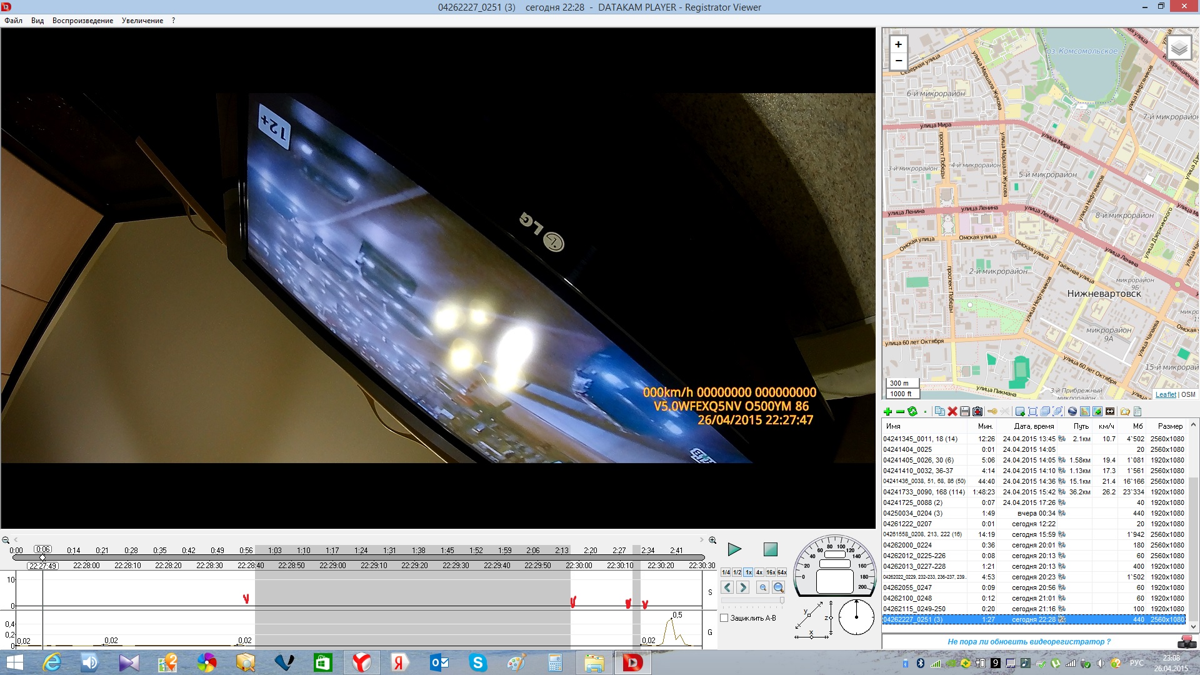Click the update video recorder link

click(x=1029, y=642)
